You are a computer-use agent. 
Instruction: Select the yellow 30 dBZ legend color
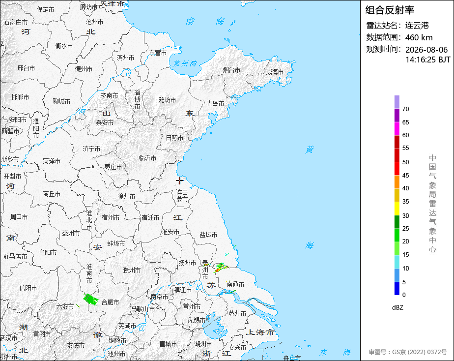397,209
